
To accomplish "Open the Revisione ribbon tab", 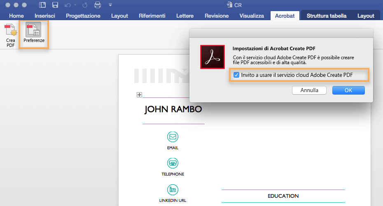I will 217,16.
